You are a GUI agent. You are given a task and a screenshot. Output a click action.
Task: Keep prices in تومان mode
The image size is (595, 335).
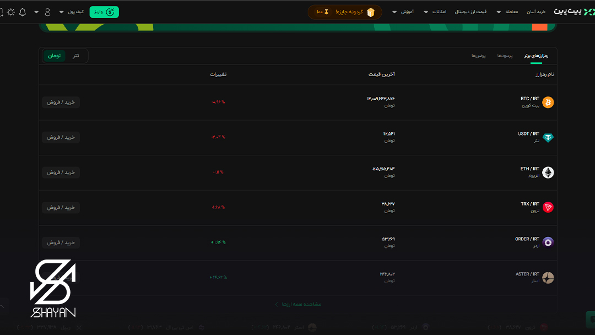tap(53, 56)
